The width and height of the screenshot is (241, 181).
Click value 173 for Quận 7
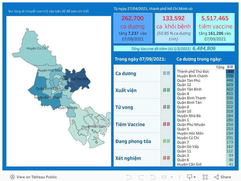(230, 142)
